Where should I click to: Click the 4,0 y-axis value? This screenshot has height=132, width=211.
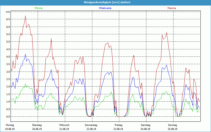tap(8, 57)
